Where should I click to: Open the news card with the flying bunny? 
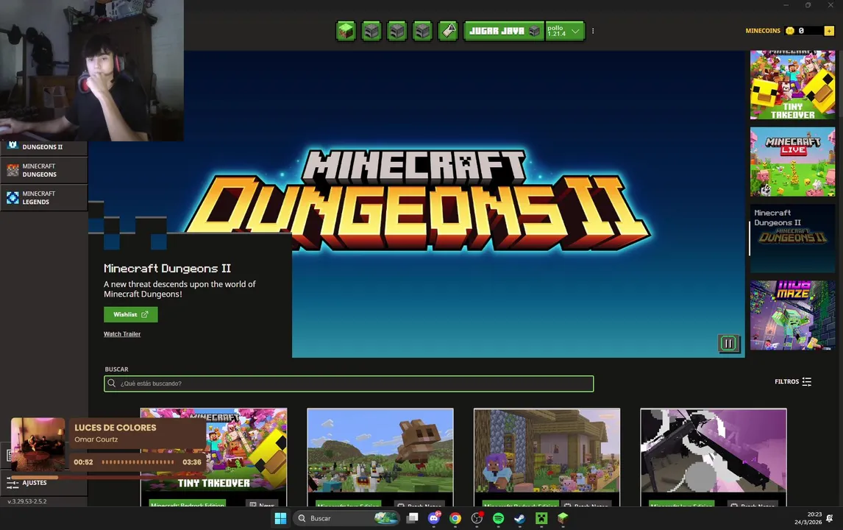380,457
